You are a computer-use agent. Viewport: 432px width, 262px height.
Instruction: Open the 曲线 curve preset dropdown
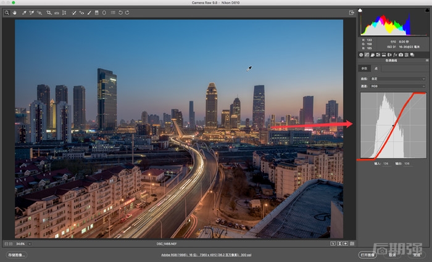tap(398, 79)
